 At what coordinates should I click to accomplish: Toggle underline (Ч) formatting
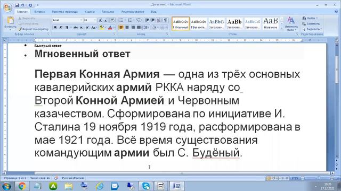point(67,27)
